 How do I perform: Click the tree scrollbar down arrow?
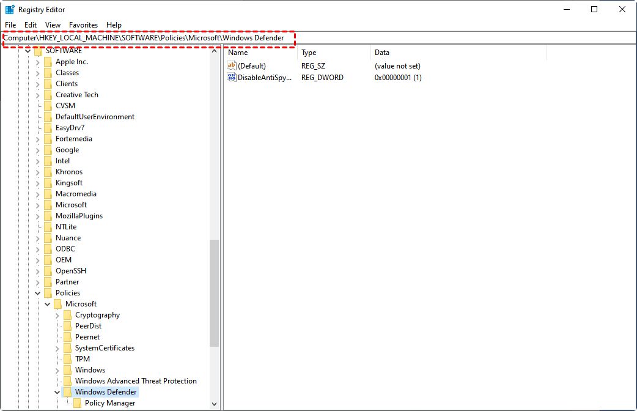pos(214,404)
